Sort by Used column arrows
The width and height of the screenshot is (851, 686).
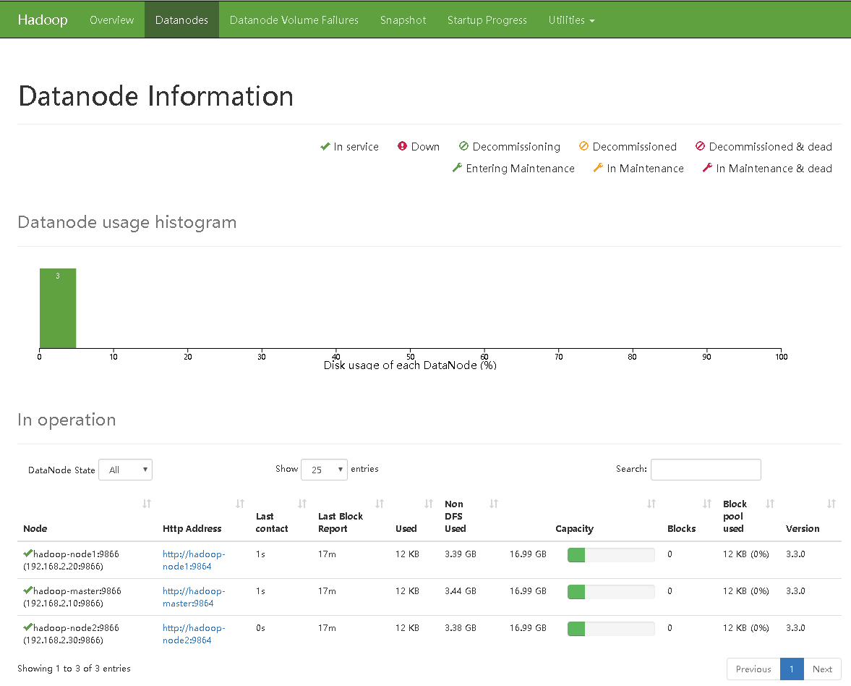point(429,504)
